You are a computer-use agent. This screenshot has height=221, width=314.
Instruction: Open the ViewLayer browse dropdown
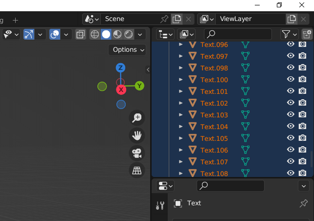click(206, 19)
